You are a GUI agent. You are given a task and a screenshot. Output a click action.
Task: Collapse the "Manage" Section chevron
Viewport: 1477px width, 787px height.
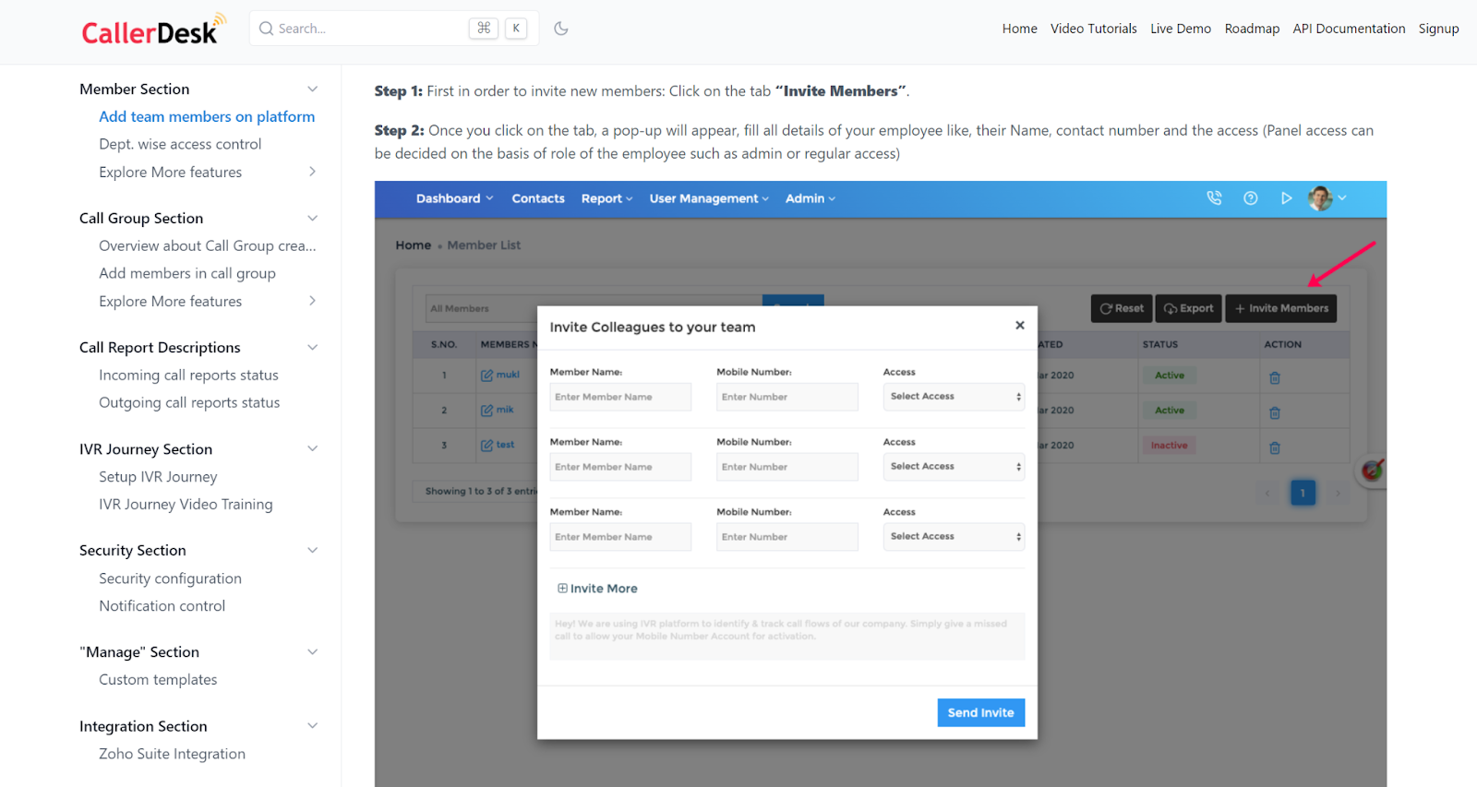[312, 652]
